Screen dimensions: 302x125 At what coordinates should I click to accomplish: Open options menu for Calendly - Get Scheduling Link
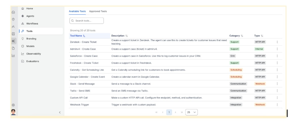coord(277,70)
